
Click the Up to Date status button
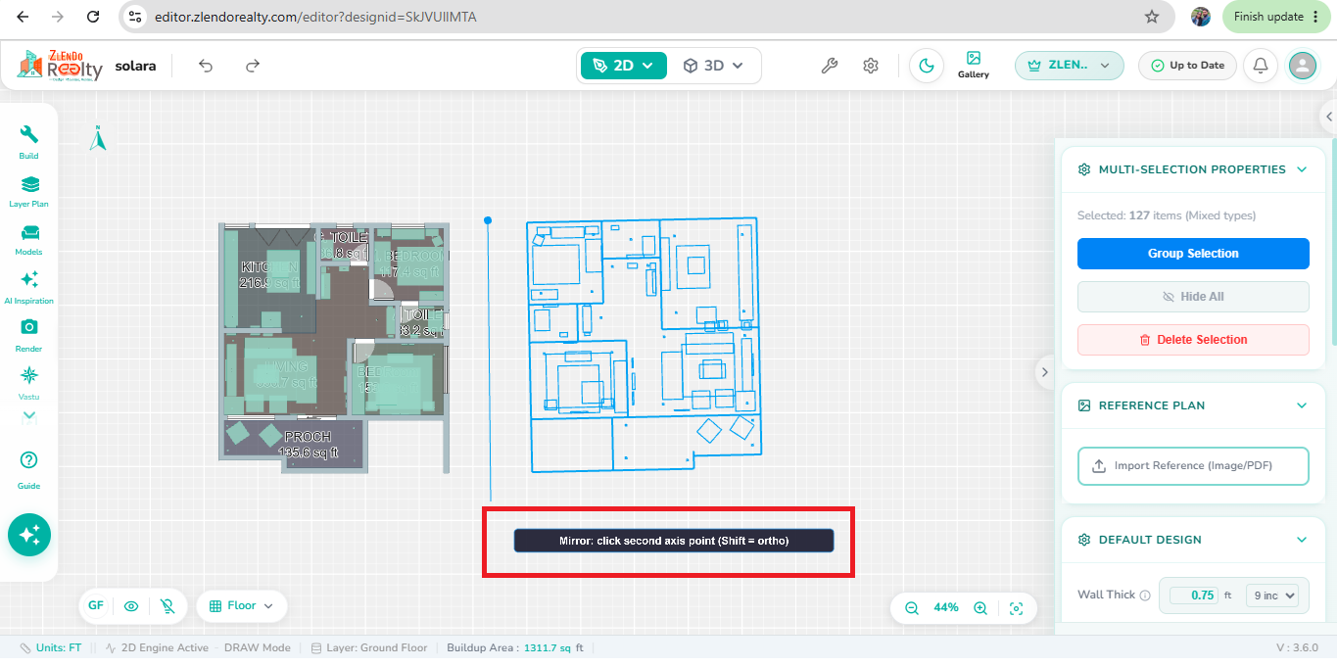click(1187, 66)
